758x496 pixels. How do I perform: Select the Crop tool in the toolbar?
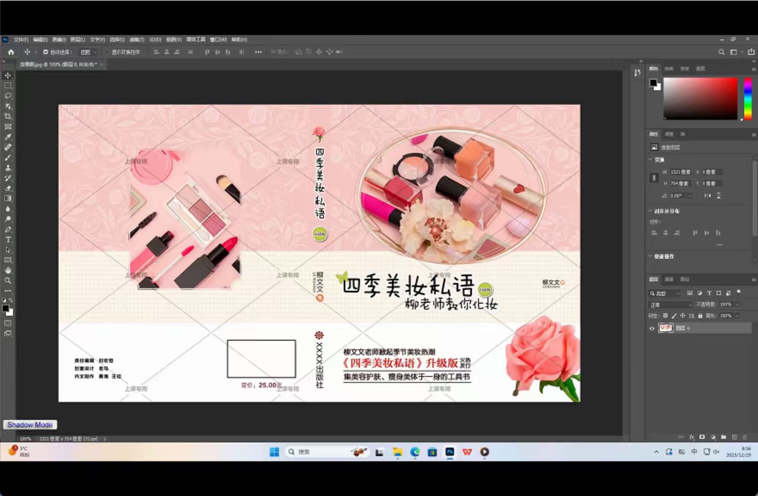[8, 116]
